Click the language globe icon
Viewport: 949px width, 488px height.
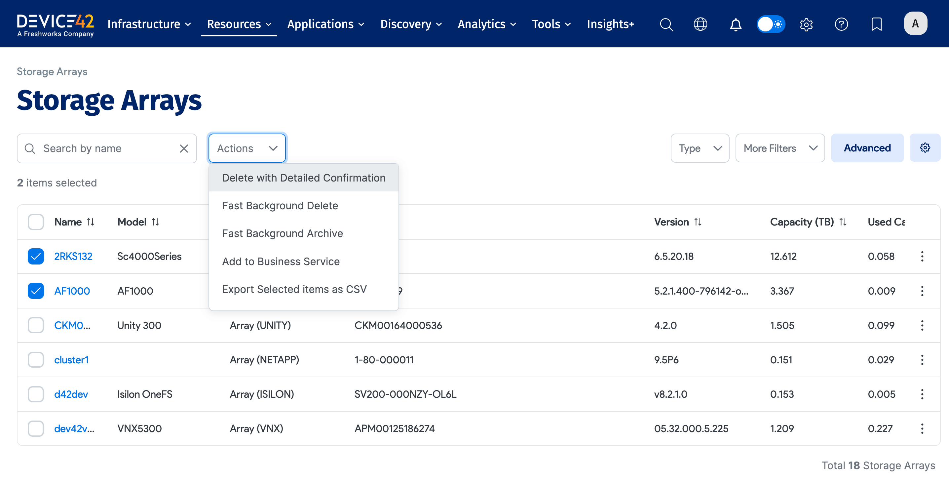pyautogui.click(x=700, y=24)
